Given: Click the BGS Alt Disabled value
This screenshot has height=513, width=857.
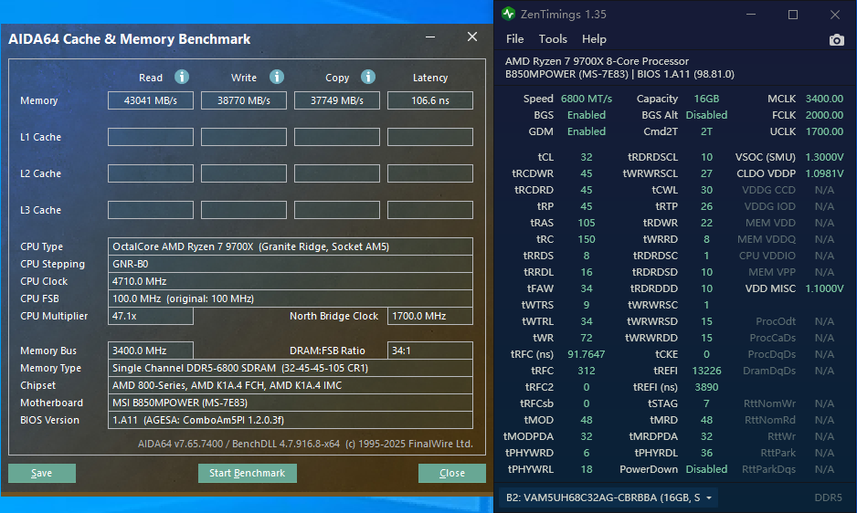Looking at the screenshot, I should [x=706, y=115].
